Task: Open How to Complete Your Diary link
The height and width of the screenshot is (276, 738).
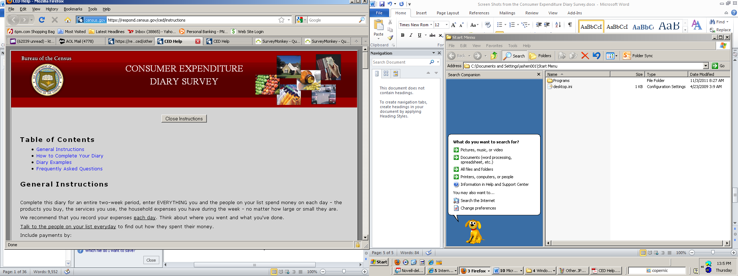Action: point(70,156)
